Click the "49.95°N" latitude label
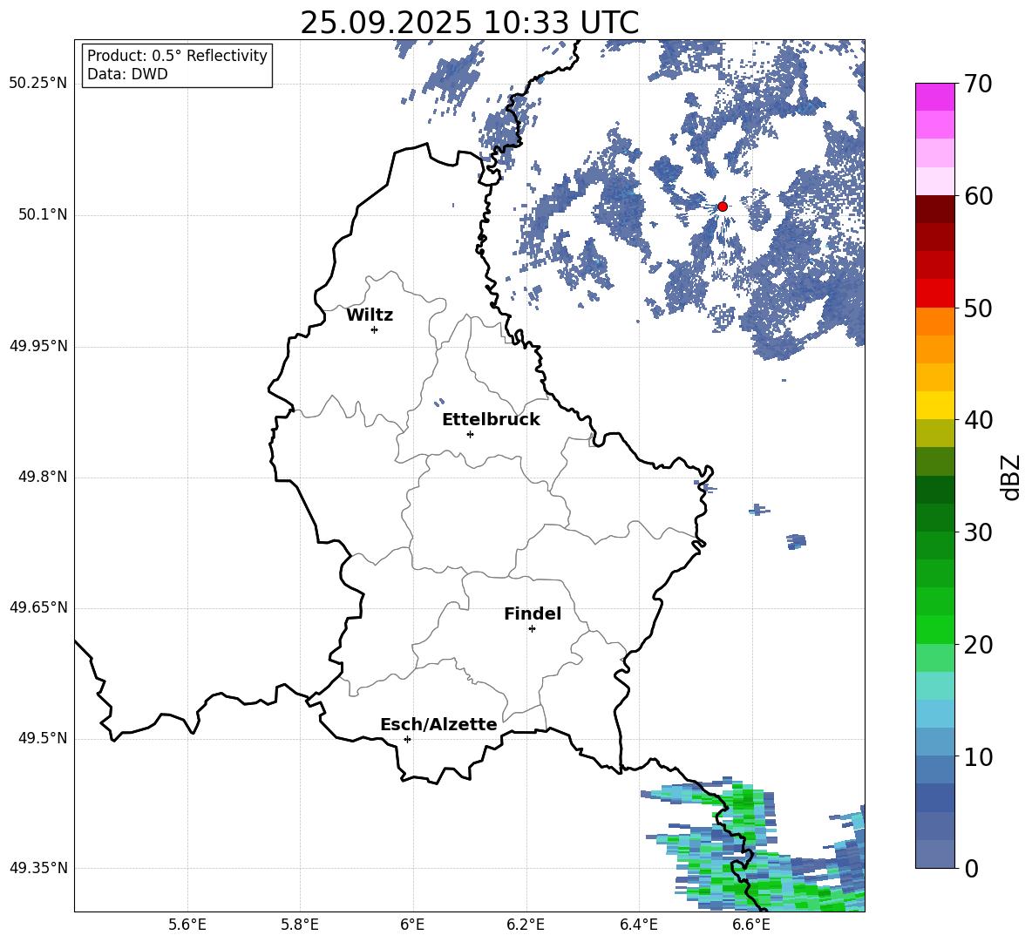The width and height of the screenshot is (1032, 942). click(38, 346)
